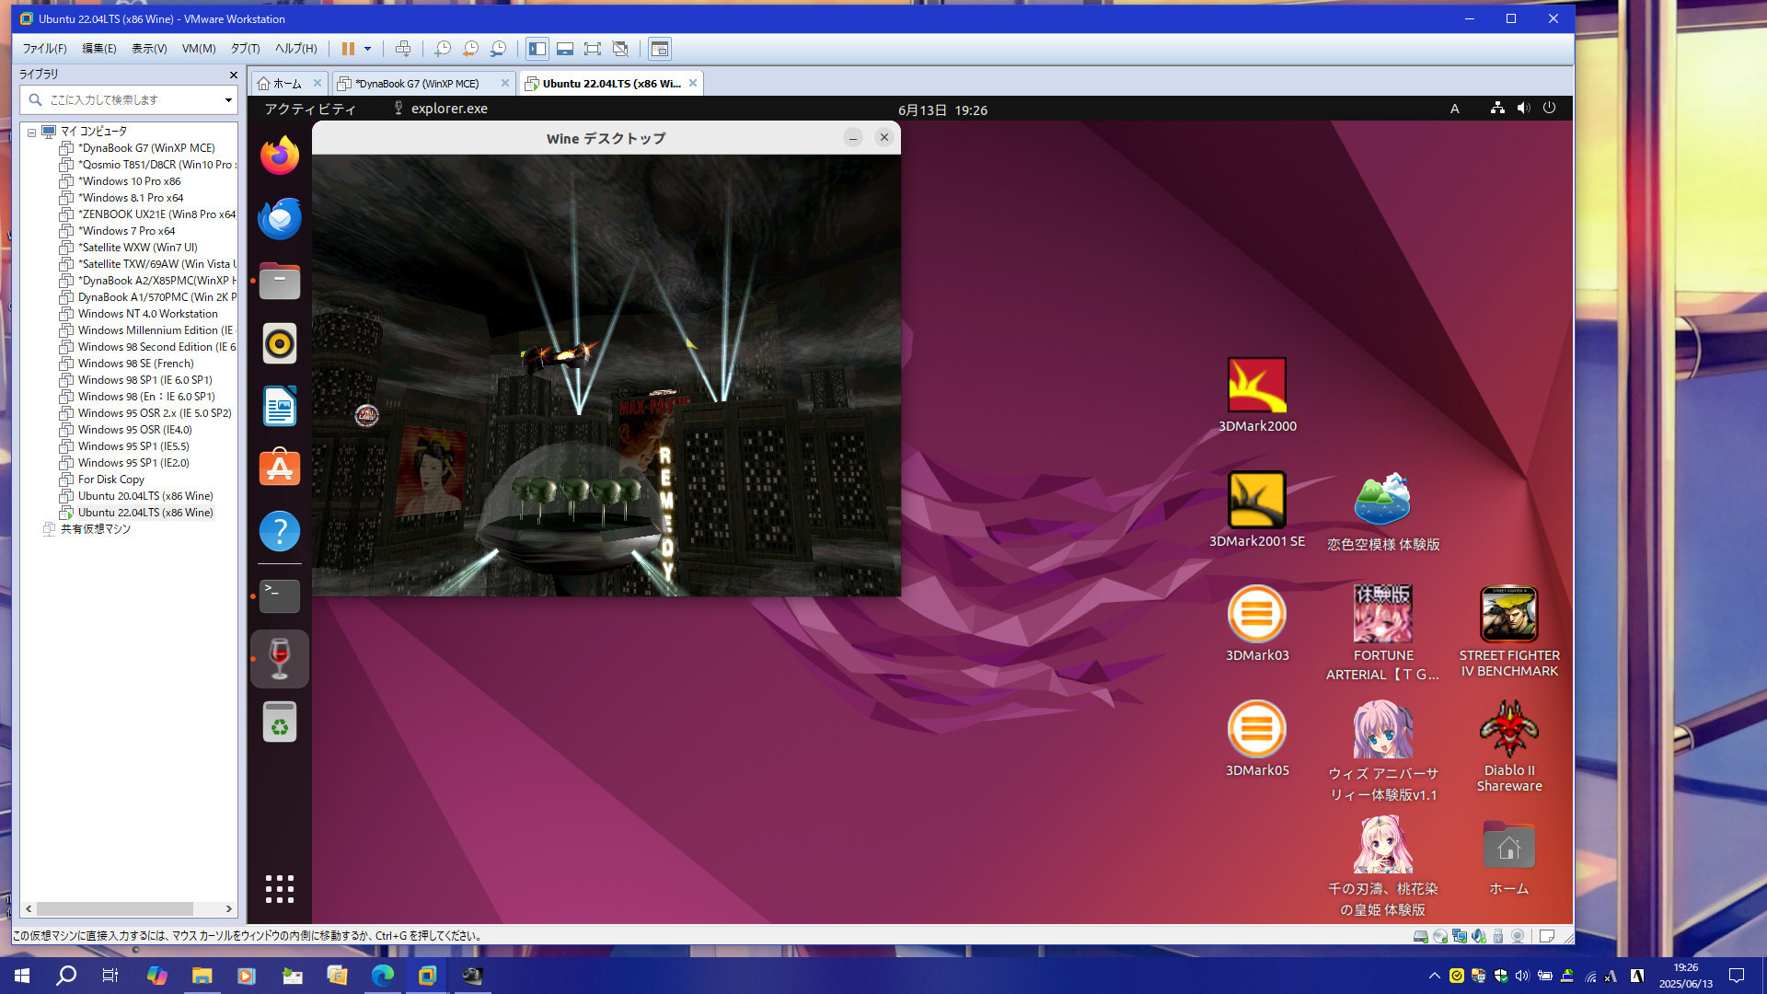Open 恋色空模様 体験版 desktop icon

point(1383,511)
